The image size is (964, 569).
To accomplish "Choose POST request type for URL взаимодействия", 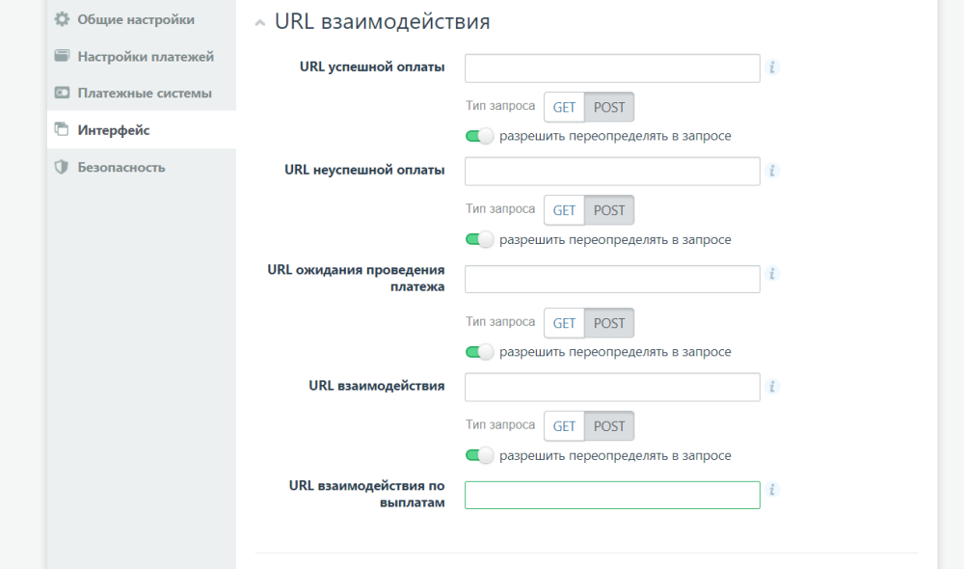I will pyautogui.click(x=609, y=426).
